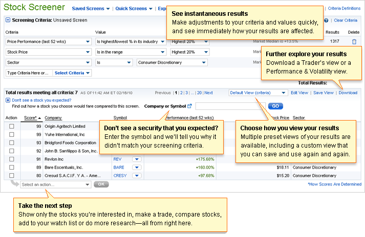
Task: Open the action arrow next to CRESY
Action: [136, 175]
